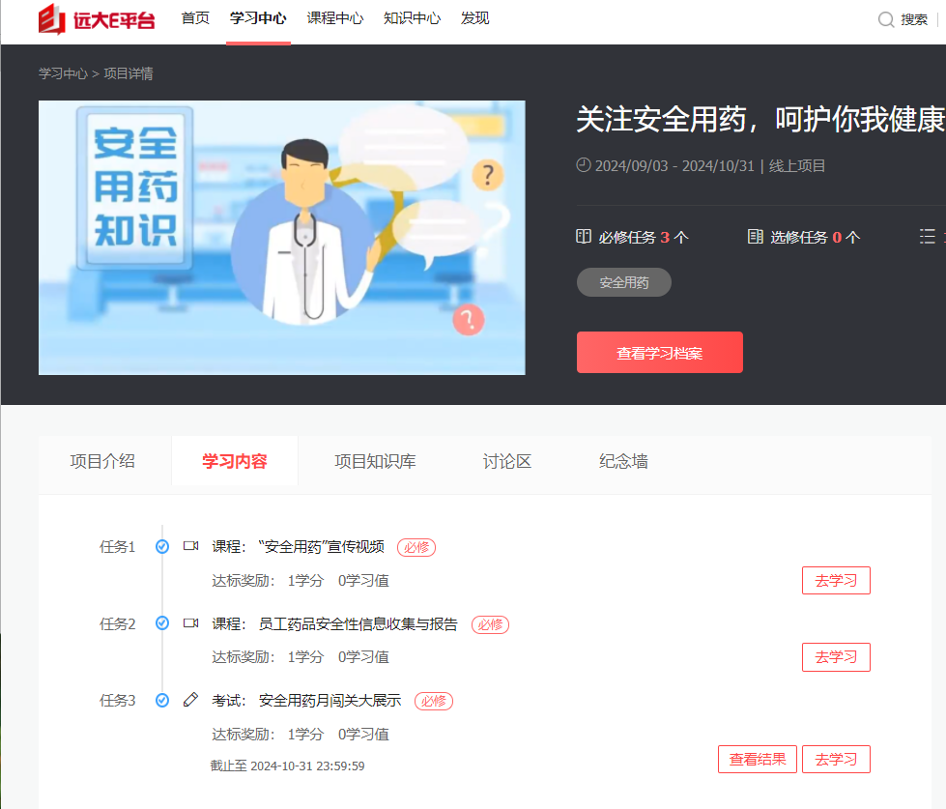Click the video icon for 任务1 course
946x809 pixels.
[x=190, y=546]
